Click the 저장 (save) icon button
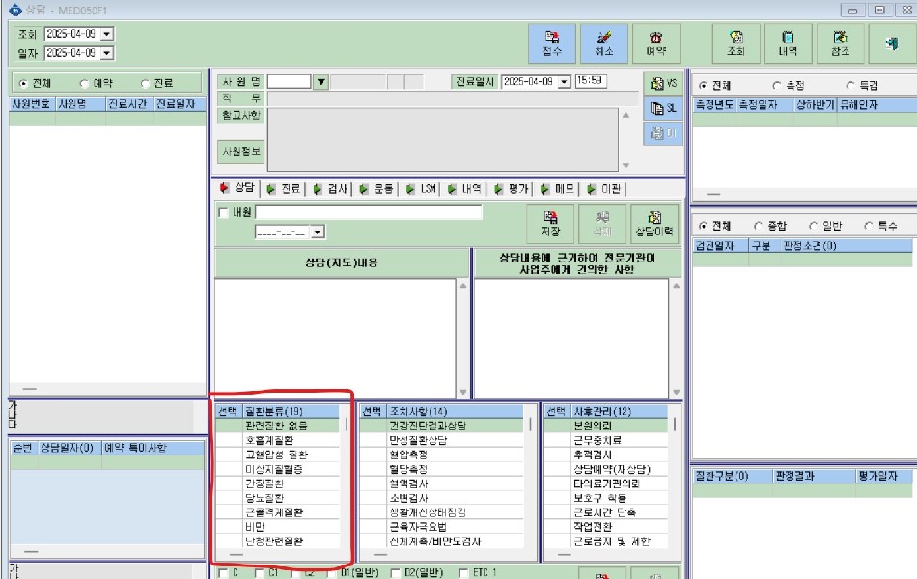The width and height of the screenshot is (917, 579). point(550,224)
